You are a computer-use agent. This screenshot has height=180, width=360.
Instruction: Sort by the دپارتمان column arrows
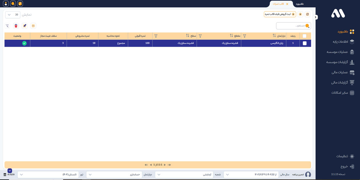tap(274, 36)
